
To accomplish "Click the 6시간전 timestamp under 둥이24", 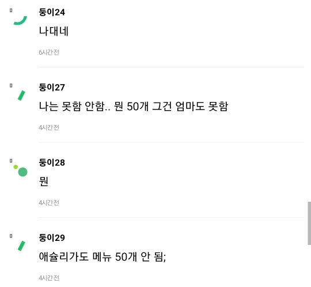I will click(x=49, y=52).
